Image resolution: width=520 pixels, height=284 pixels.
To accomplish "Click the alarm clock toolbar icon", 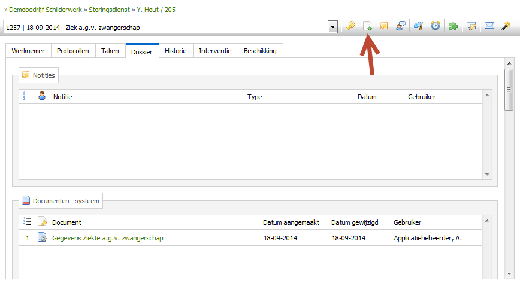I will click(436, 26).
